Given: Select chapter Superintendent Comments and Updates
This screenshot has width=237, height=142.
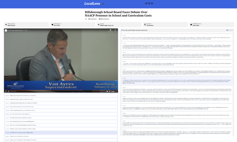Looking at the screenshot, I should coord(61,140).
